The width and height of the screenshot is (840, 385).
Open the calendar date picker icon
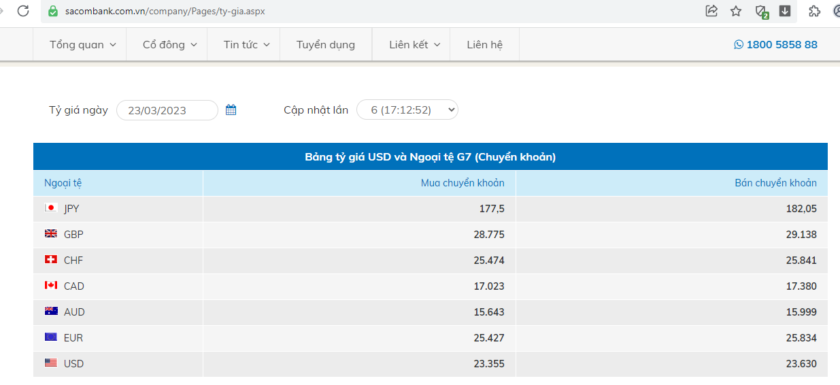(231, 110)
